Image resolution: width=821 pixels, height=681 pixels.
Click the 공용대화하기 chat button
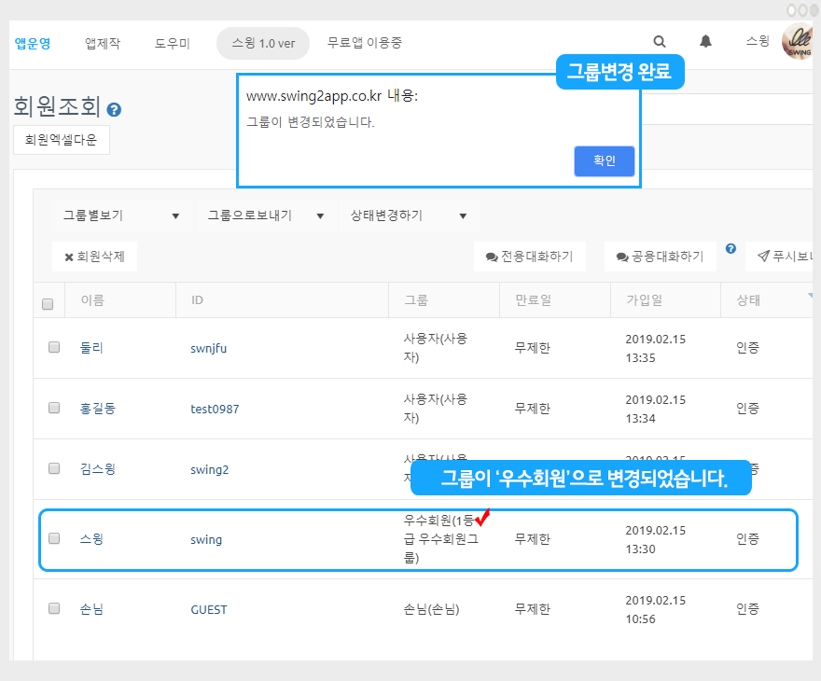(x=661, y=257)
